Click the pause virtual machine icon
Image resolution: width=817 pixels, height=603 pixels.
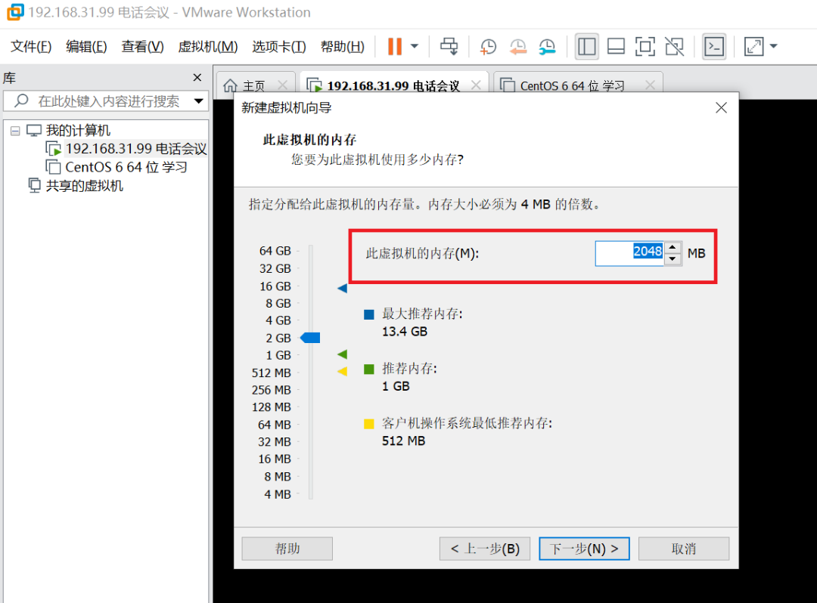[x=395, y=46]
